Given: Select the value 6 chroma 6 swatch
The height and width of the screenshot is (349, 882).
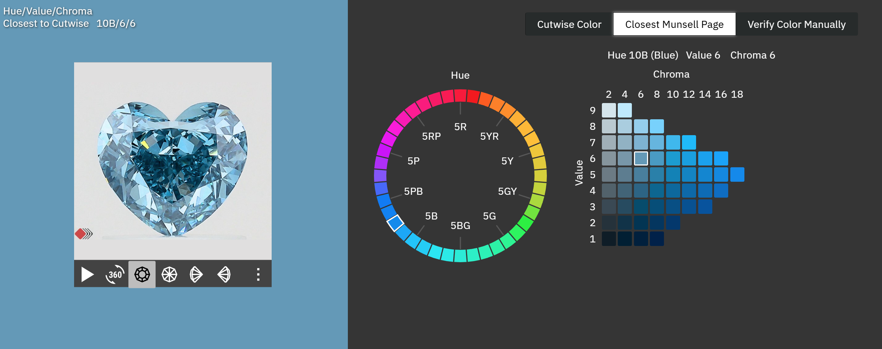Looking at the screenshot, I should [641, 158].
